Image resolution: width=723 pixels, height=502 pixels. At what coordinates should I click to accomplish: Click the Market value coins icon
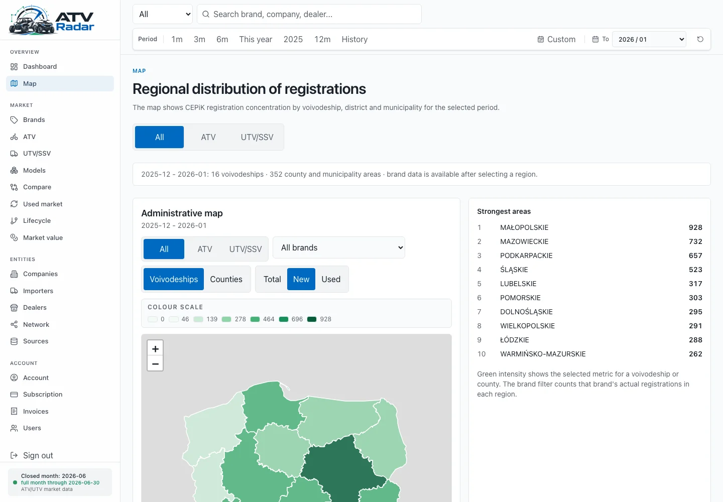tap(14, 238)
